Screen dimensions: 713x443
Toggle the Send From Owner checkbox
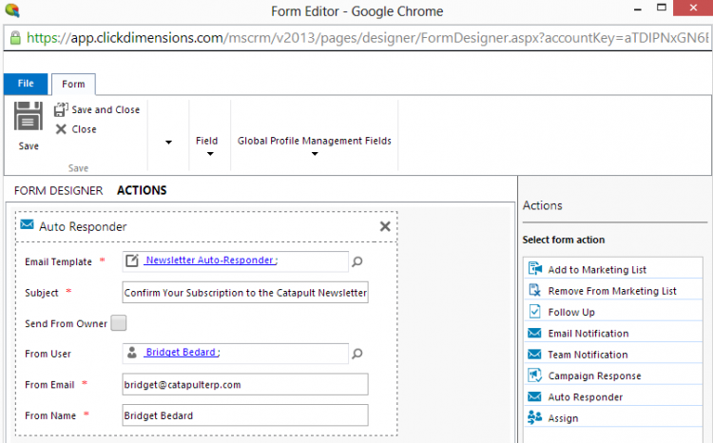click(119, 323)
